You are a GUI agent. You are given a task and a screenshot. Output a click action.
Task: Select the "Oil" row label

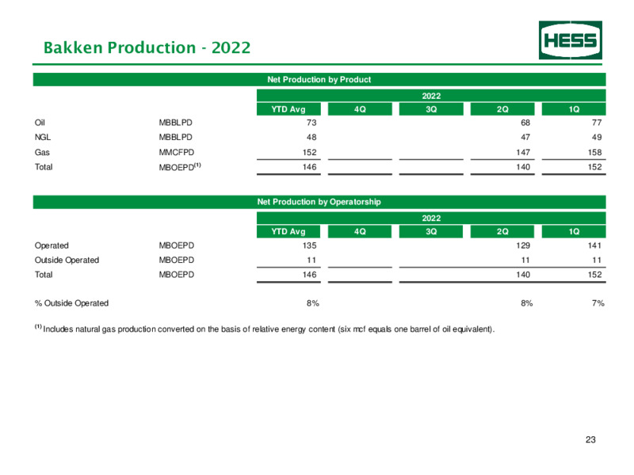pos(40,123)
